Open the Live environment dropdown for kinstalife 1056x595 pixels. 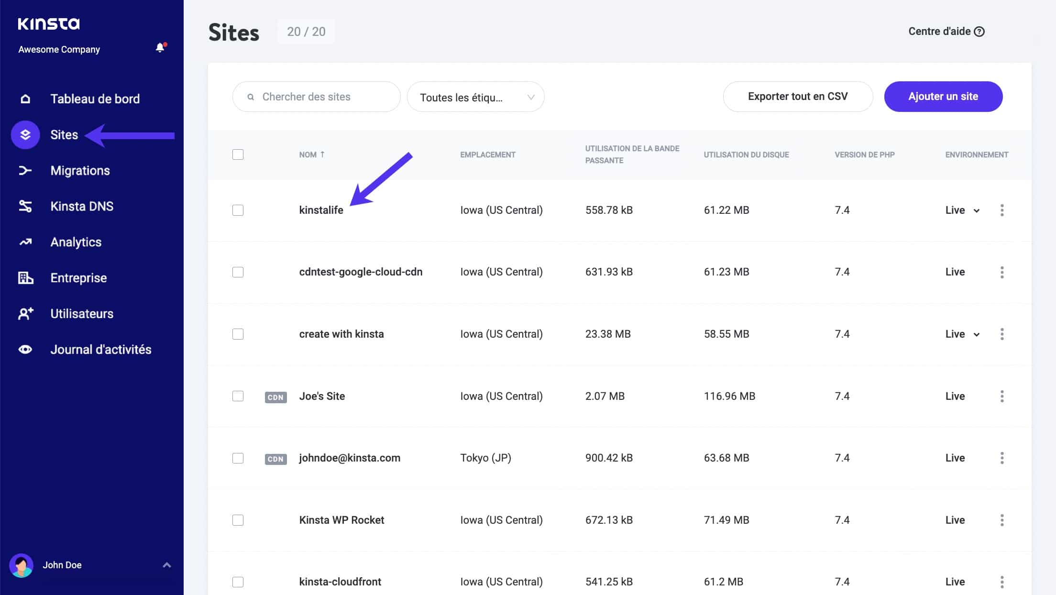point(976,210)
